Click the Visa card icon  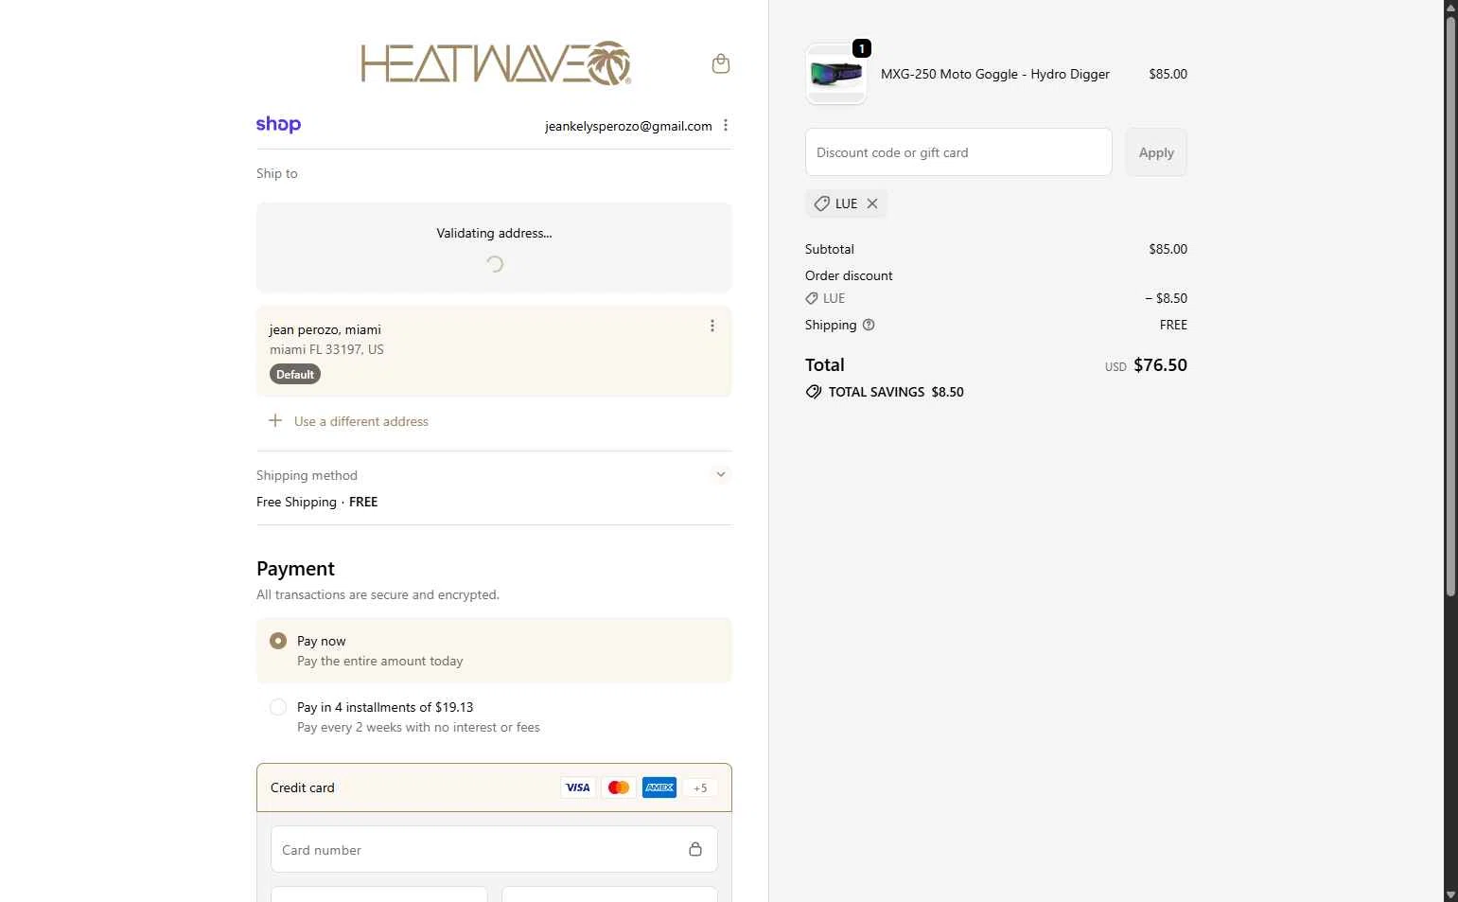[578, 787]
